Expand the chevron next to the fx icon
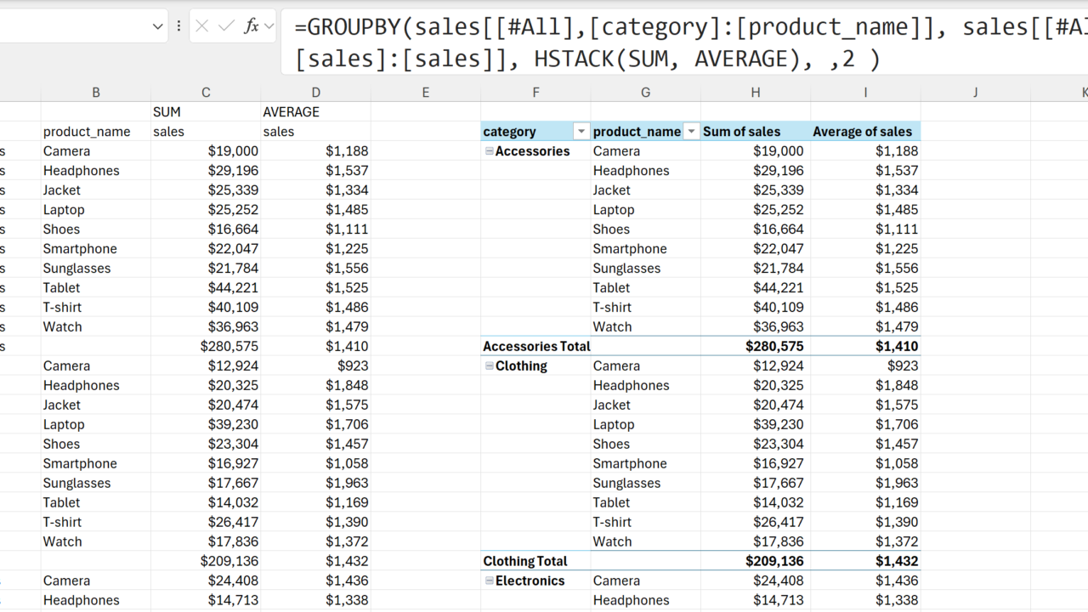 pyautogui.click(x=269, y=26)
